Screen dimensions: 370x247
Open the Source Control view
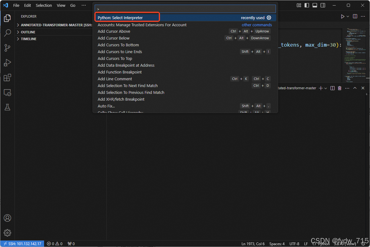7,48
